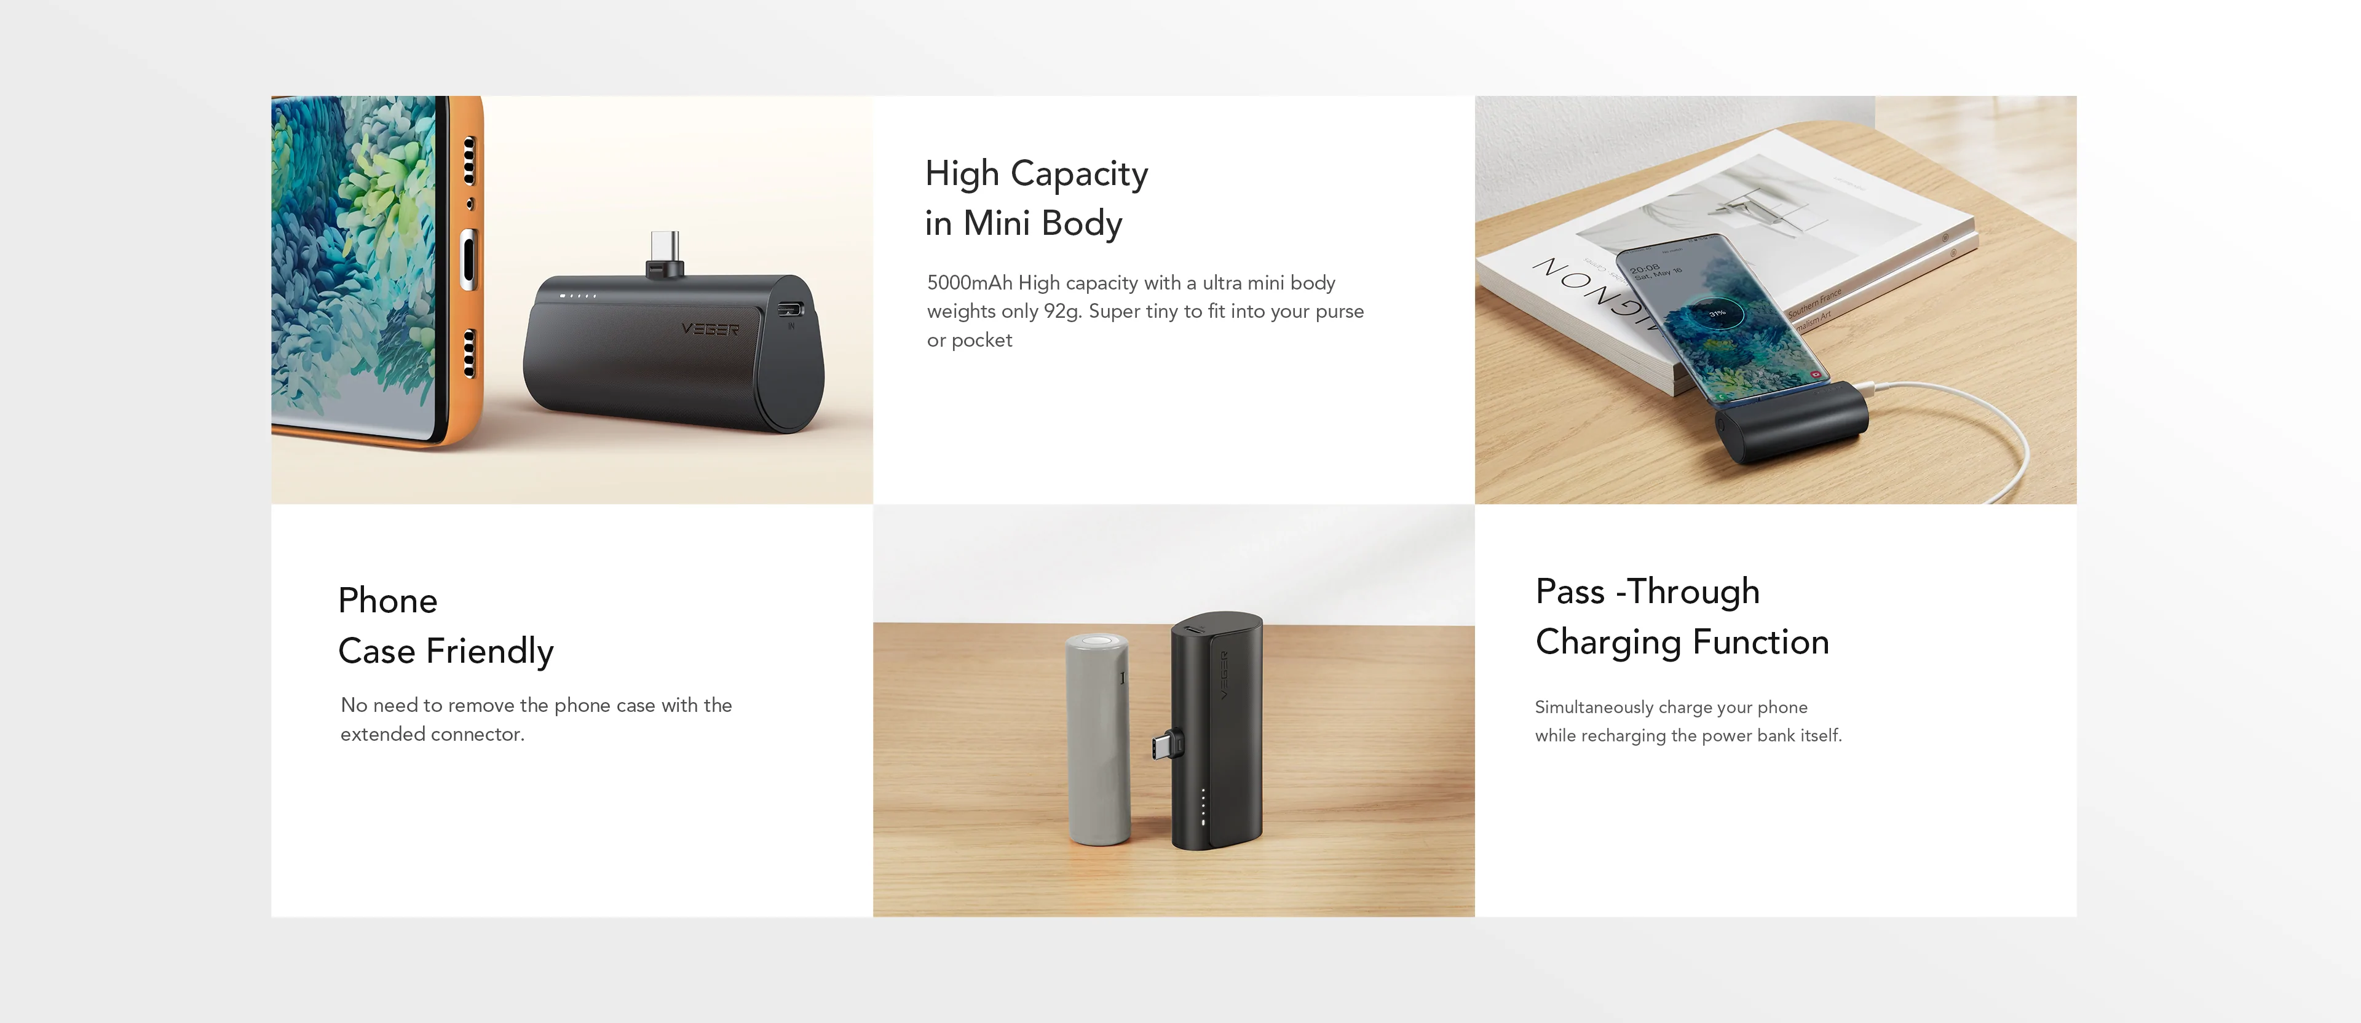Click the 'Phone Case Friendly' heading
2361x1023 pixels.
click(x=445, y=625)
